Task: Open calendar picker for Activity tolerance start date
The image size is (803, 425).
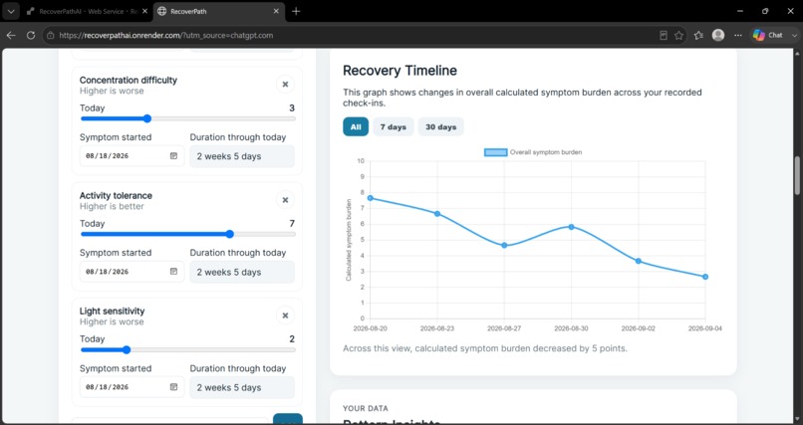Action: click(173, 272)
